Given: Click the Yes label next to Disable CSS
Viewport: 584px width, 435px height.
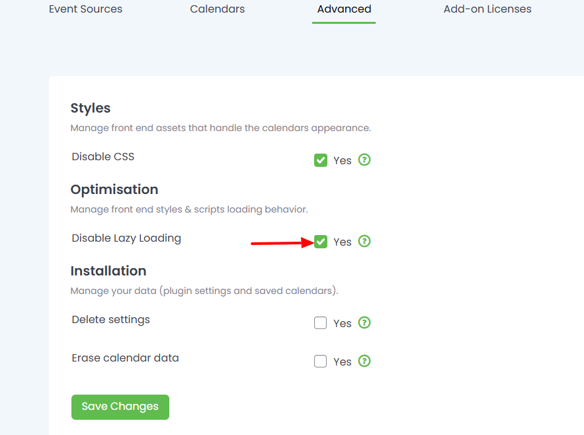Looking at the screenshot, I should pos(343,161).
